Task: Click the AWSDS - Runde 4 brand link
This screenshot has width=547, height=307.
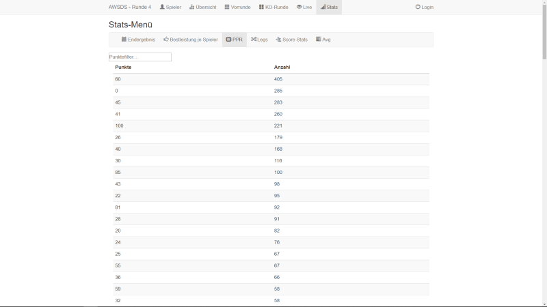Action: [130, 7]
